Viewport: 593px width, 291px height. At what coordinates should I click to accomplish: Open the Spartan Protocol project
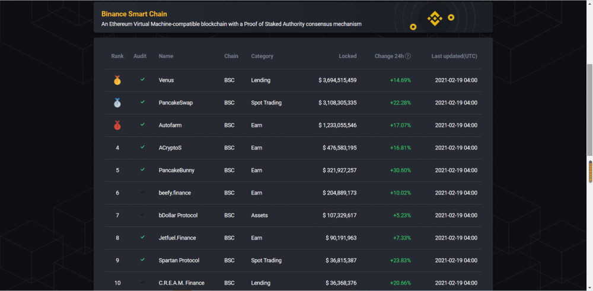(179, 260)
